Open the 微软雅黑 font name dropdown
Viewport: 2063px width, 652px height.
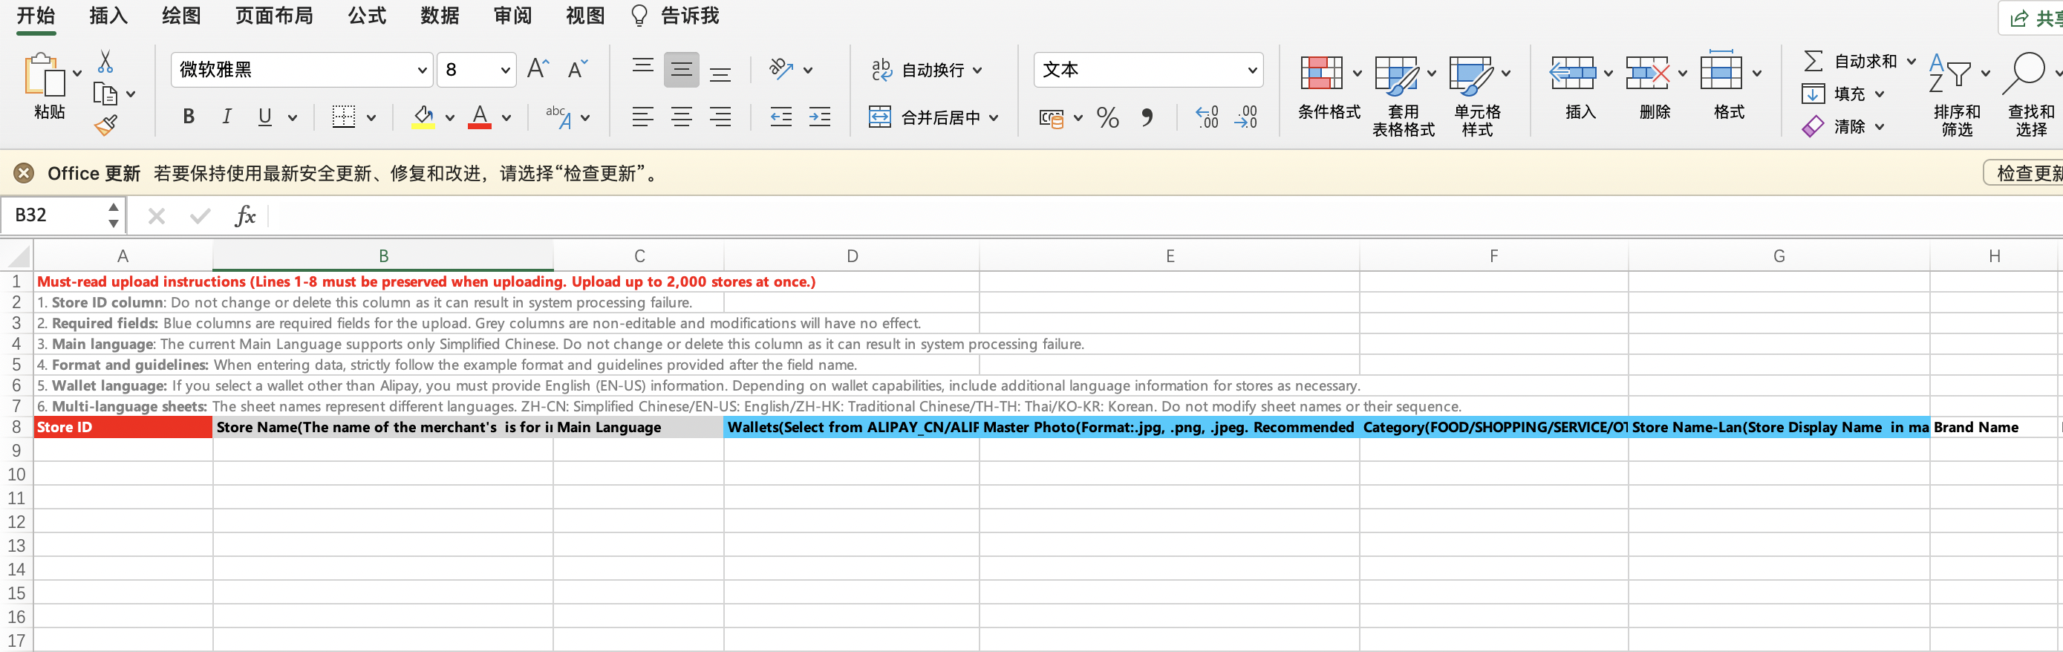(x=421, y=71)
